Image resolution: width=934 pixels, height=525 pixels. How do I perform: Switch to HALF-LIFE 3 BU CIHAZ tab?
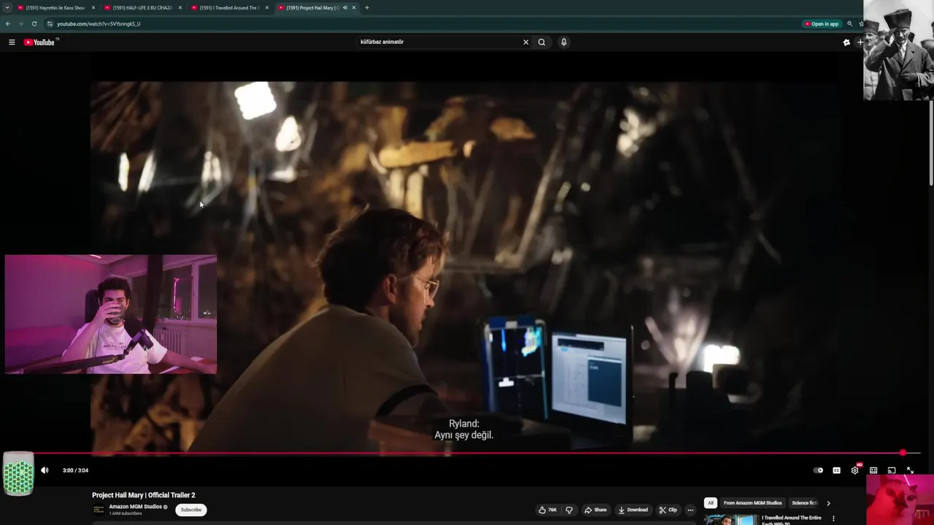143,8
